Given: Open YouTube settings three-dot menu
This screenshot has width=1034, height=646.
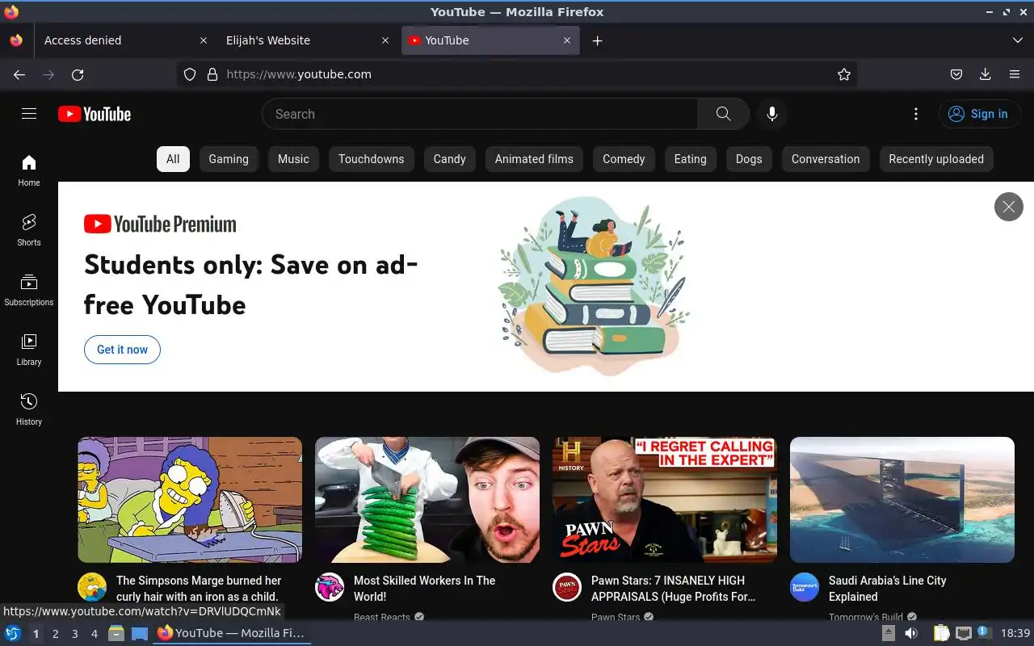Looking at the screenshot, I should tap(915, 114).
